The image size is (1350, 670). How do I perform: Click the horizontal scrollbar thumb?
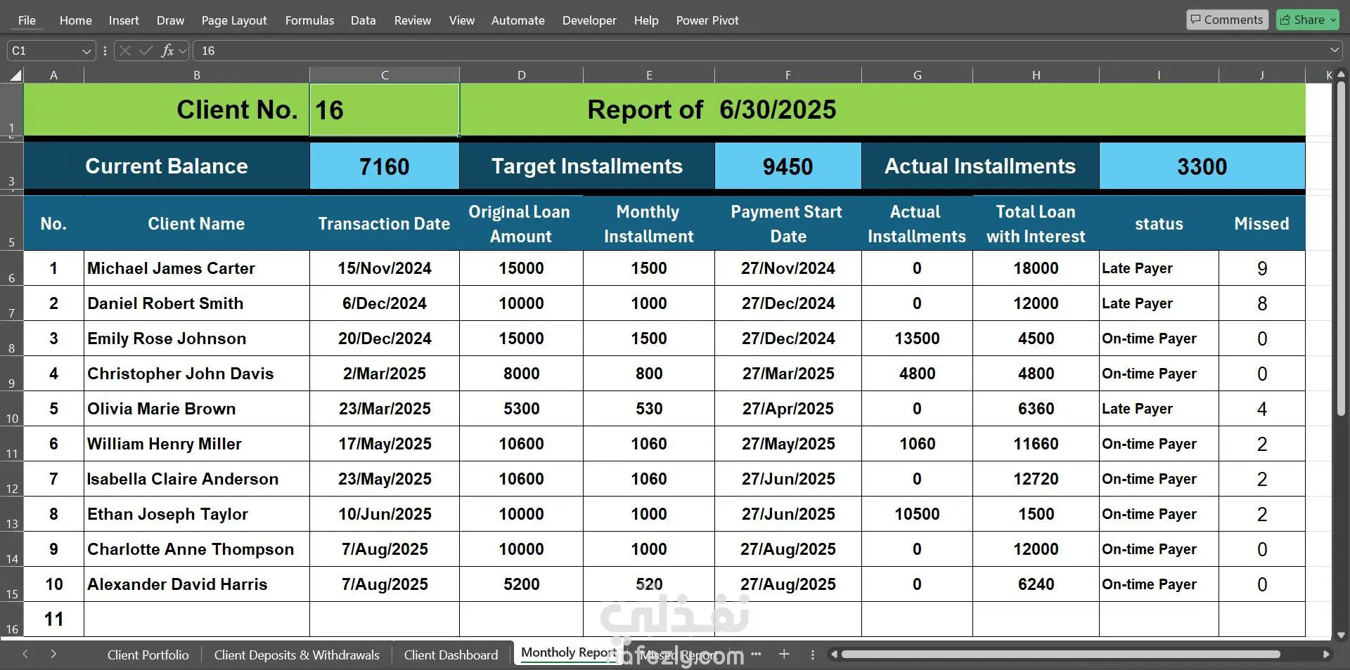click(x=1060, y=655)
